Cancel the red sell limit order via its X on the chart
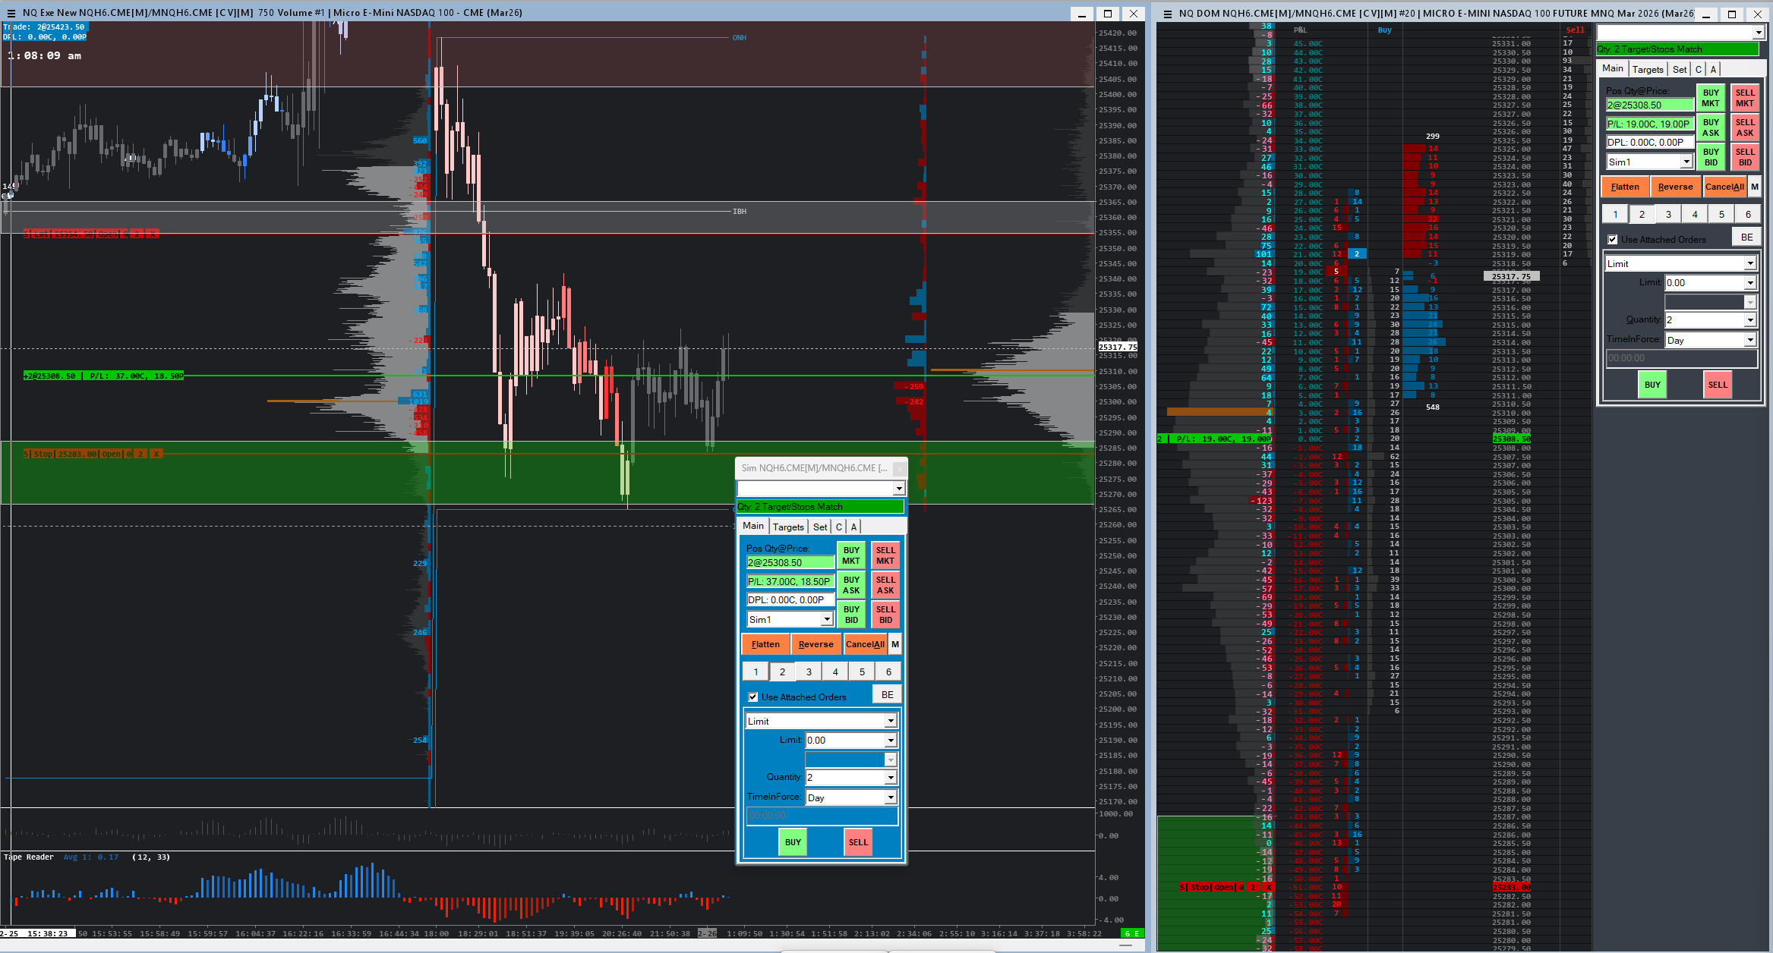The width and height of the screenshot is (1773, 953). (x=152, y=234)
